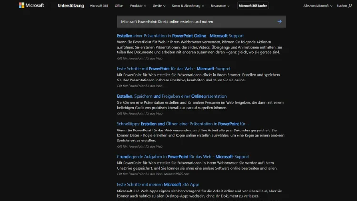Viewport: 357px width, 201px height.
Task: Click description starting 'Microsoft 365-Web-Apps eignen sich'
Action: [x=199, y=193]
